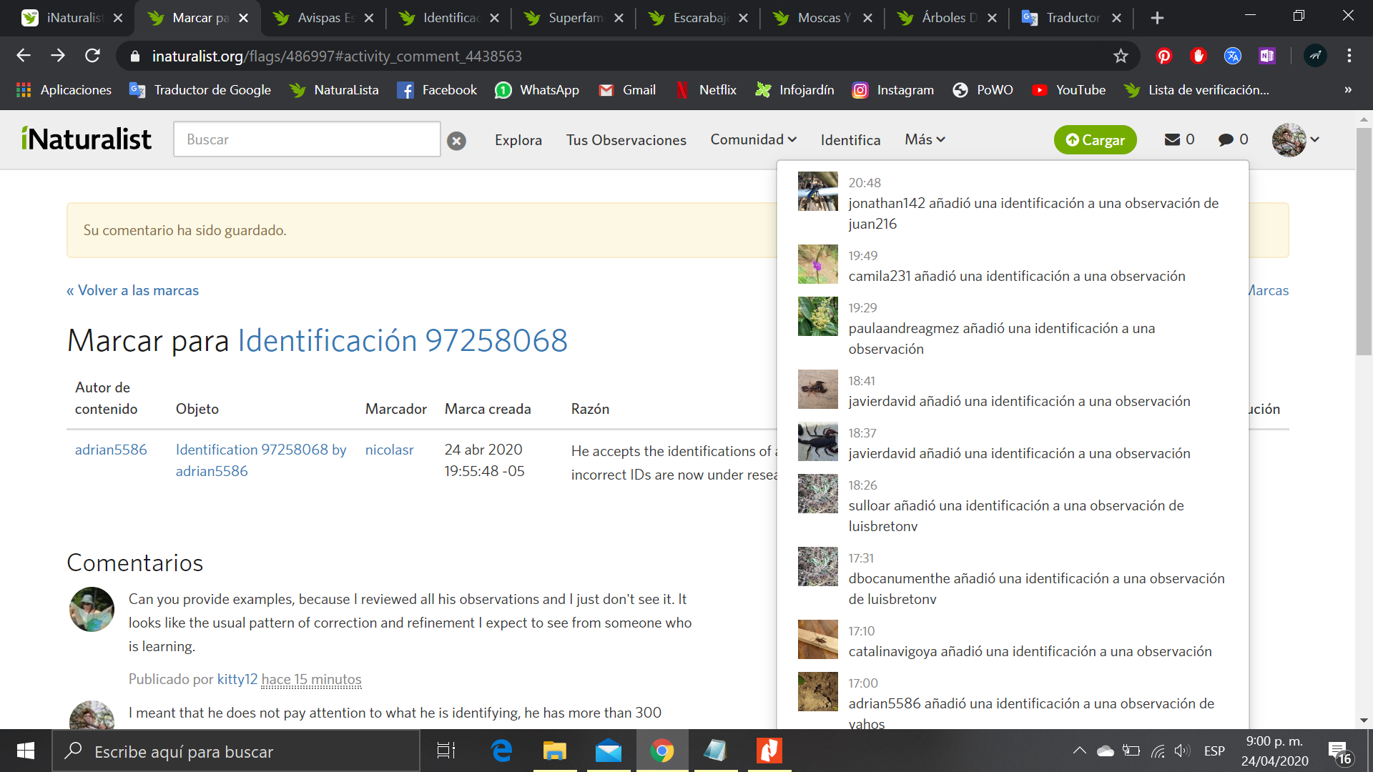Open javierdavid's 18:37 scorpion notification thumbnail
Viewport: 1373px width, 772px height.
817,442
